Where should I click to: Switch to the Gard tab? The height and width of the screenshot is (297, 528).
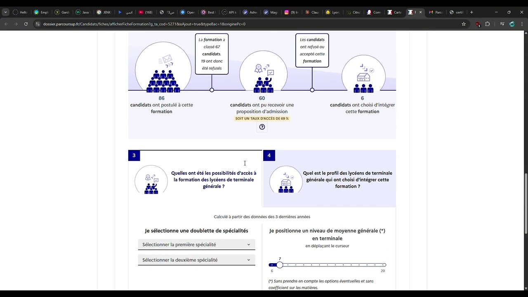(62, 12)
